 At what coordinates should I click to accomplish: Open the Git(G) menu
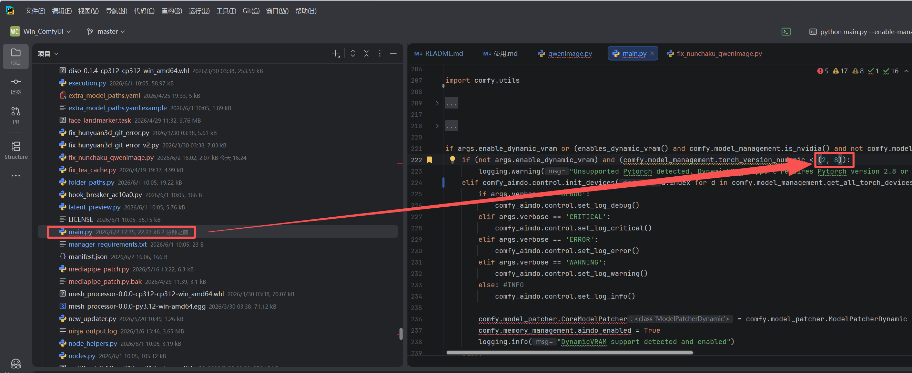click(x=251, y=11)
